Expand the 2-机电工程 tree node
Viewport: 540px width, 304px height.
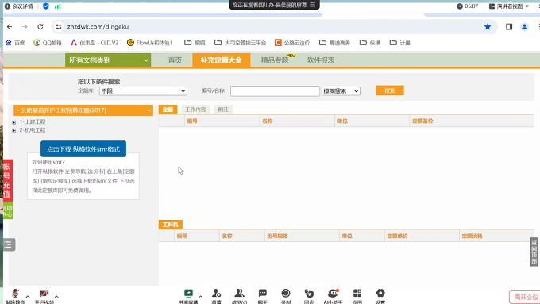pyautogui.click(x=13, y=130)
